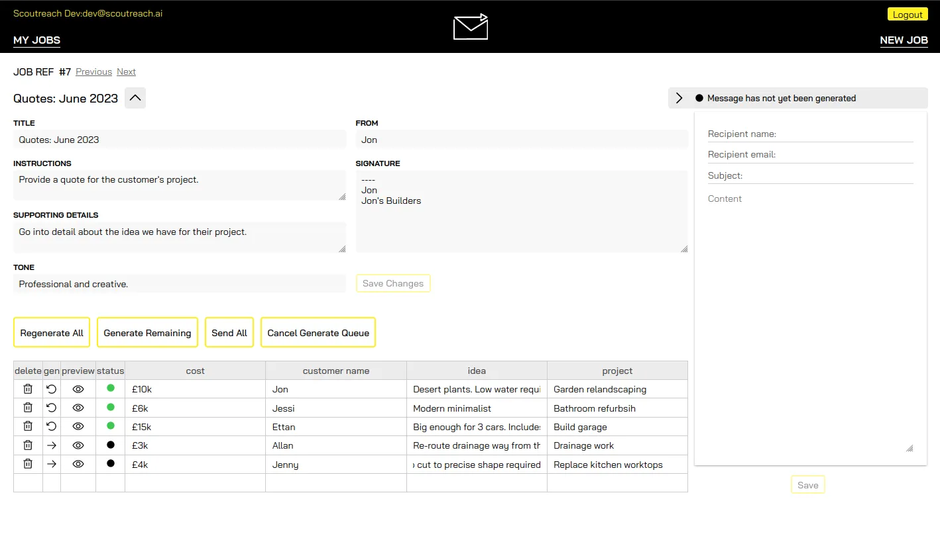Delete Ettan's build garage row
Screen dimensions: 940x542
coord(27,426)
